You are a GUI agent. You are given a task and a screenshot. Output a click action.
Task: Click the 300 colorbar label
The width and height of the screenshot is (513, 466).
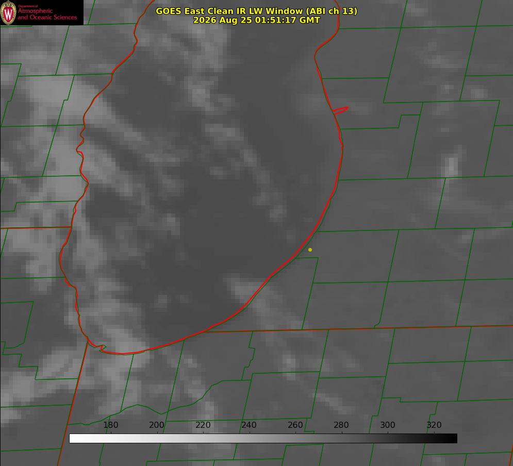[x=388, y=425]
